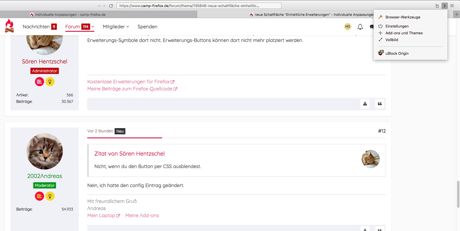Open the Spenden navigation link
The image size is (460, 231).
click(147, 27)
